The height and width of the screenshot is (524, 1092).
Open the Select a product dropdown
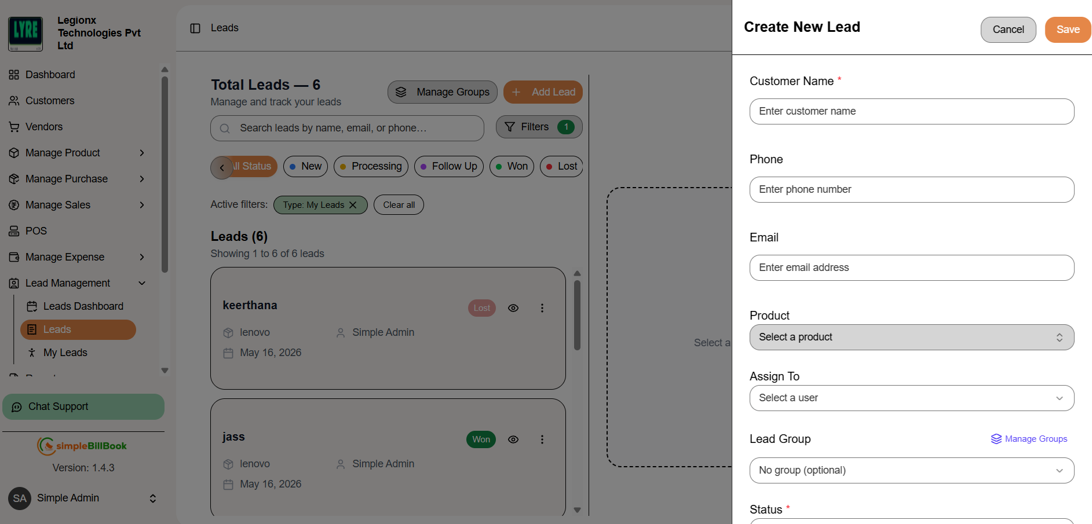point(912,337)
